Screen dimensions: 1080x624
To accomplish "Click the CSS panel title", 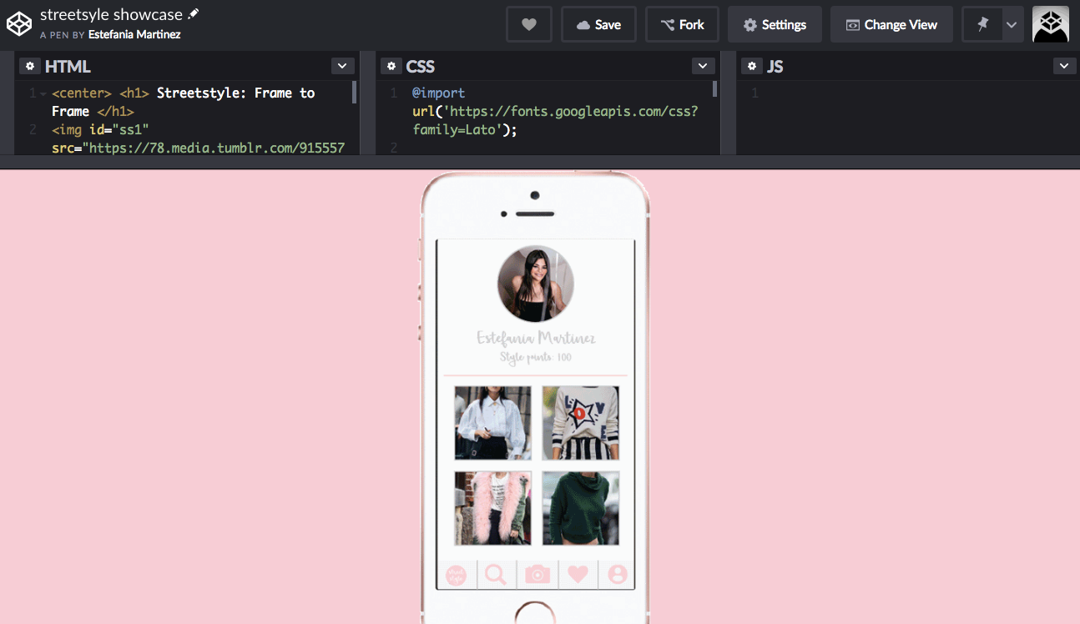I will [421, 67].
